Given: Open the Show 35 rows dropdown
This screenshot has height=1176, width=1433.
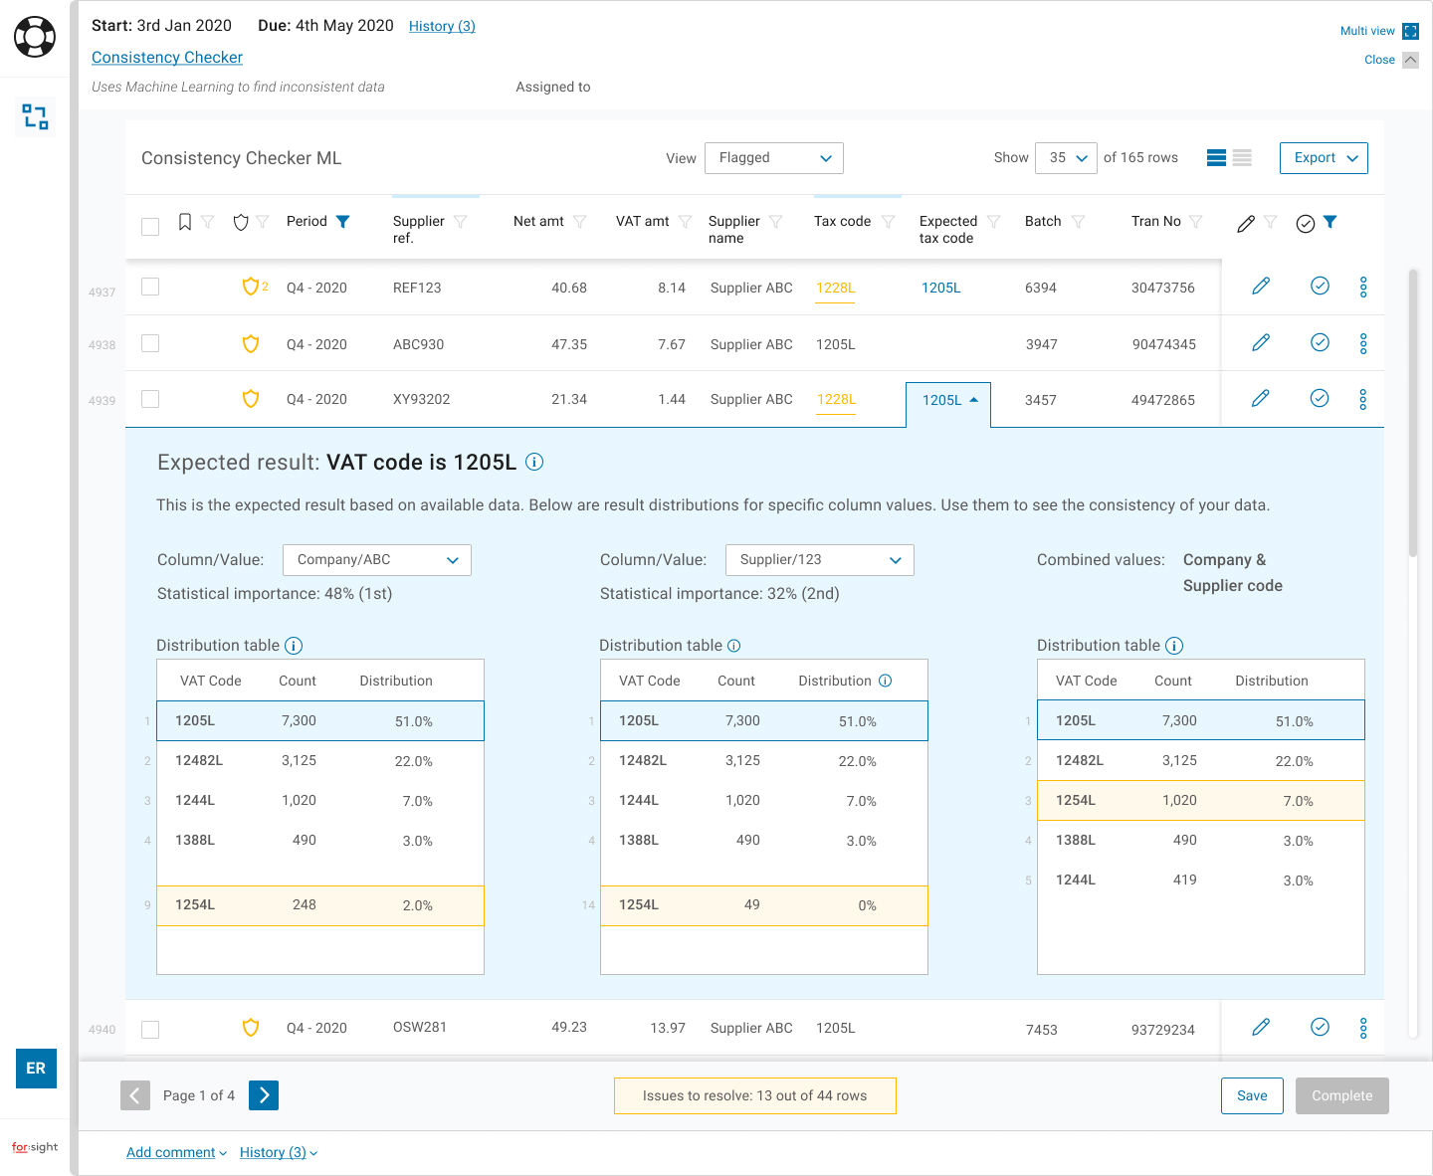Looking at the screenshot, I should (1066, 158).
